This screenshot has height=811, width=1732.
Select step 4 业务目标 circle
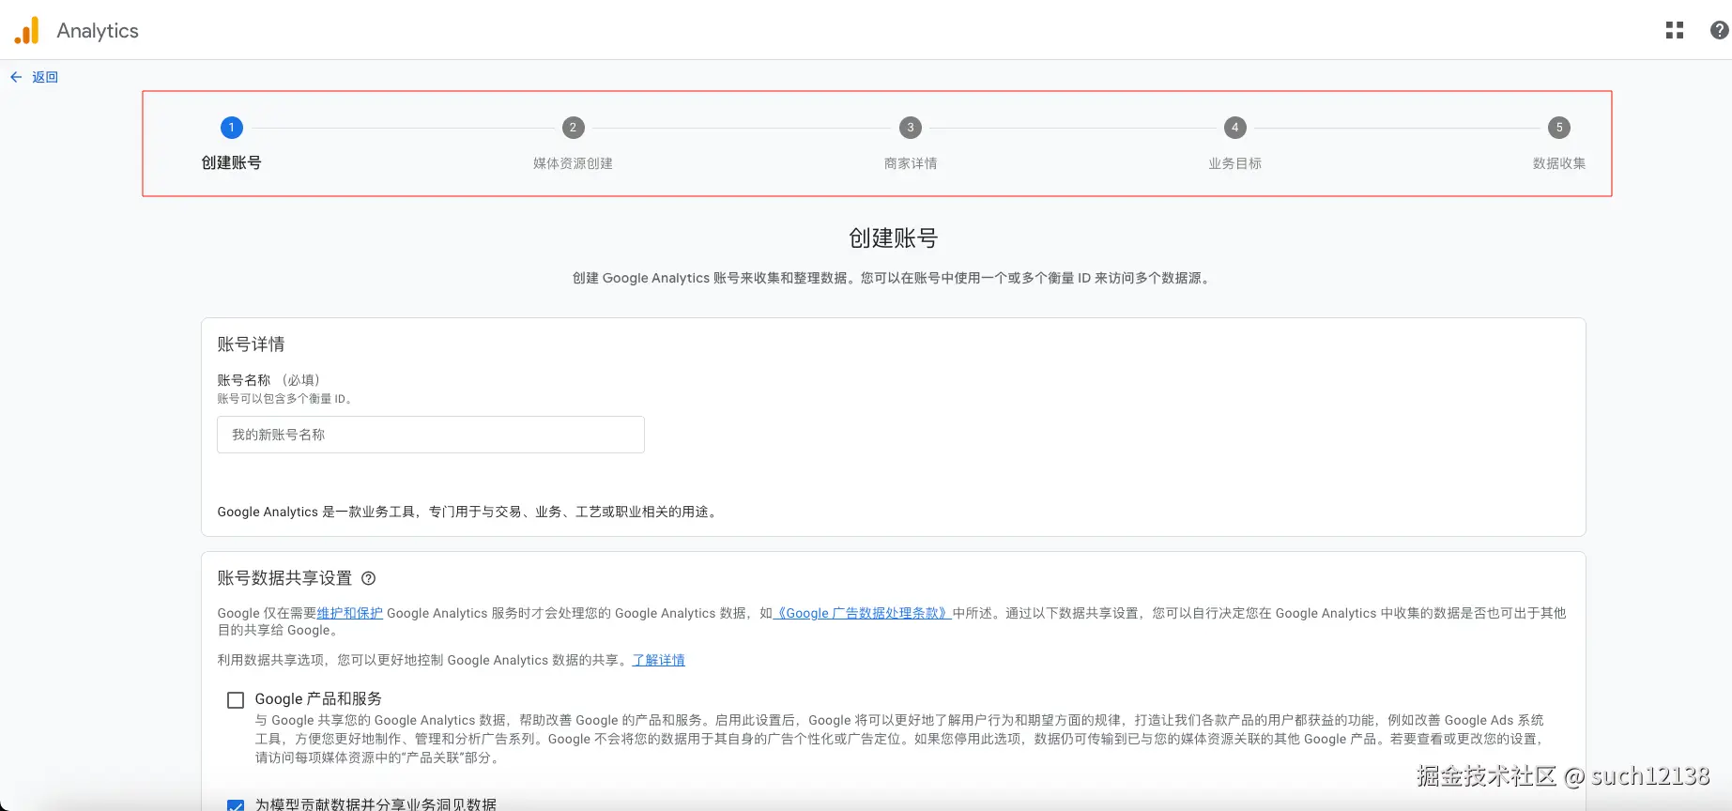pyautogui.click(x=1234, y=128)
